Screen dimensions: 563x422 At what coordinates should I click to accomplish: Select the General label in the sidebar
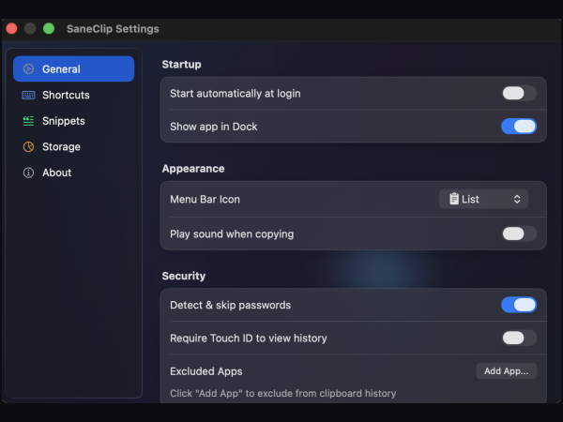coord(61,68)
